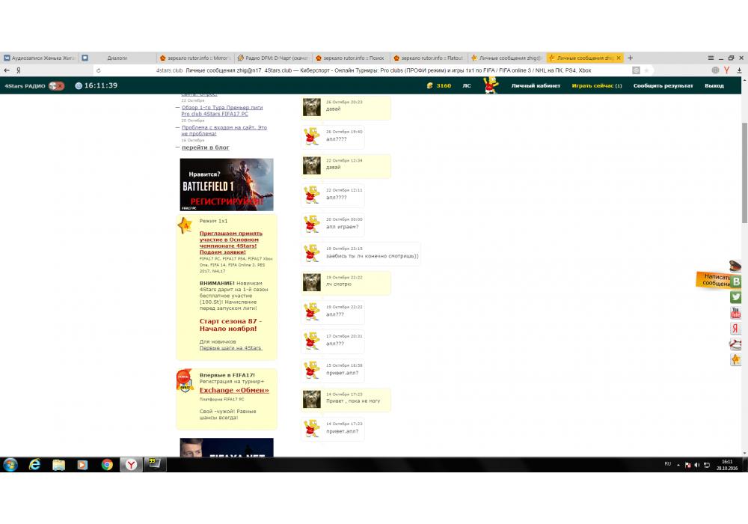Show hidden system tray icons arrow
This screenshot has height=524, width=748.
(x=678, y=465)
